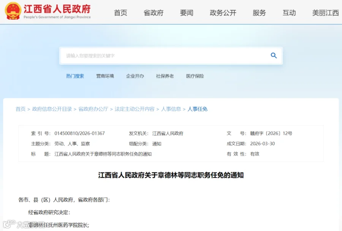The width and height of the screenshot is (342, 231).
Task: Open the 互动 navigation menu item
Action: 289,13
